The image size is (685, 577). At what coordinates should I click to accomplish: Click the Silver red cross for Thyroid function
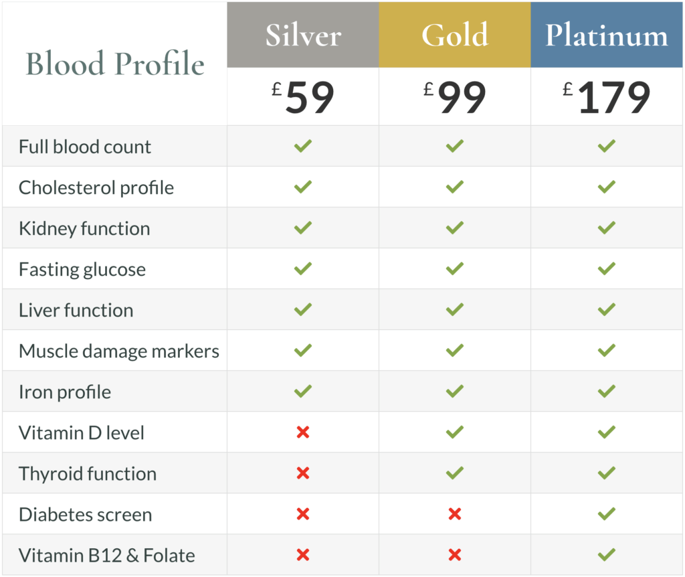pos(303,473)
